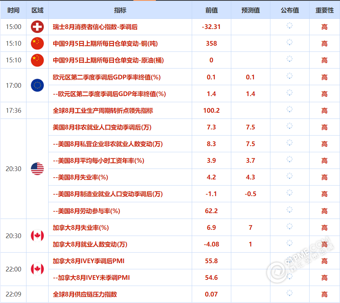Viewport: 340px width, 303px height.
Task: Click the 时间 column header
Action: click(x=13, y=10)
